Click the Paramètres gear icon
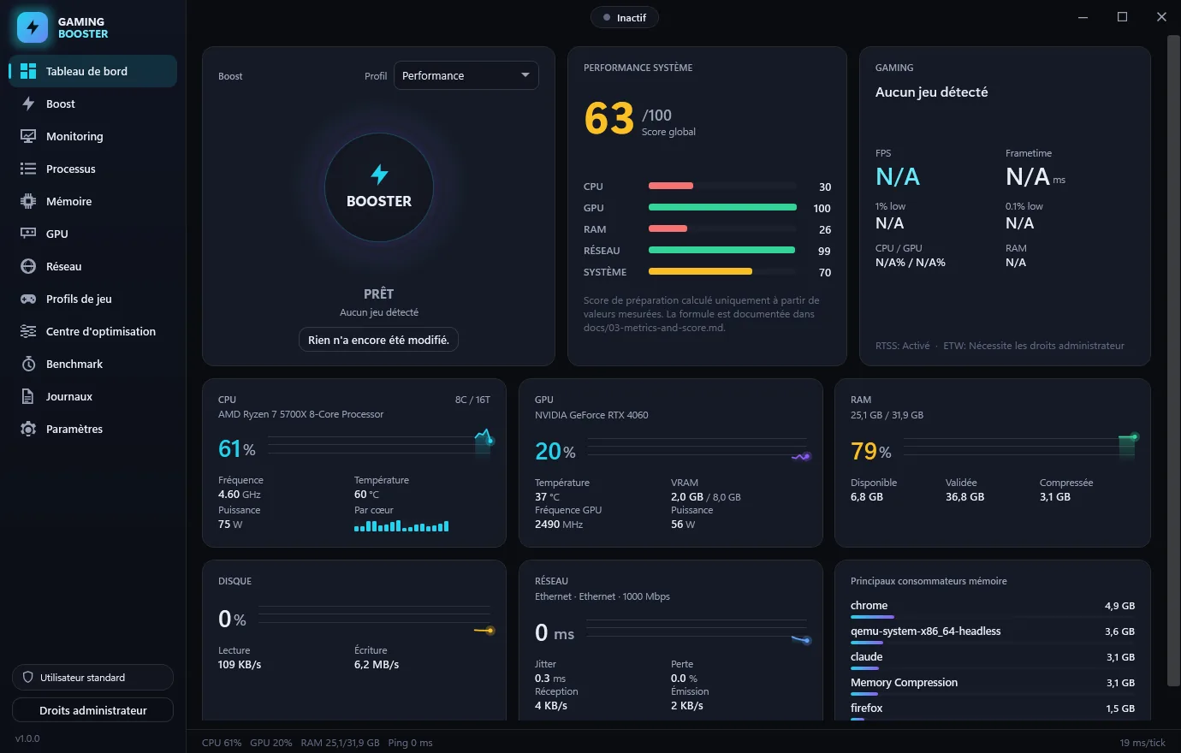Viewport: 1181px width, 753px height. click(x=28, y=429)
